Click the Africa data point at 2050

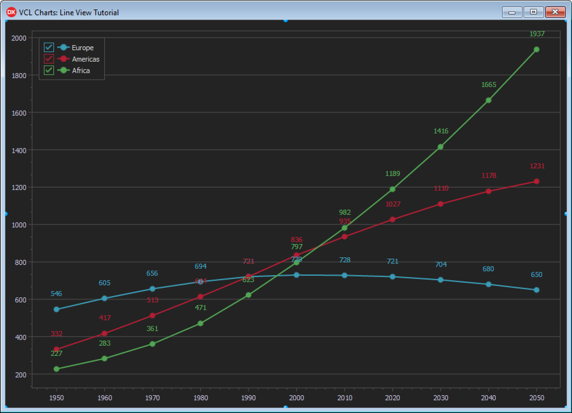[536, 50]
